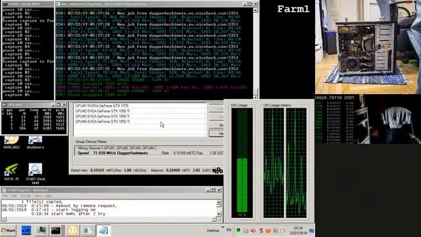Click the orange circle tray icon
Viewport: 421px width, 237px height.
[x=268, y=230]
